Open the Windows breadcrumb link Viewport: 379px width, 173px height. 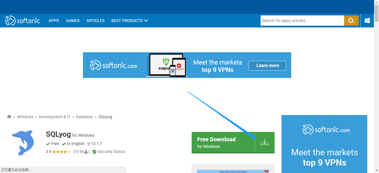(x=25, y=117)
